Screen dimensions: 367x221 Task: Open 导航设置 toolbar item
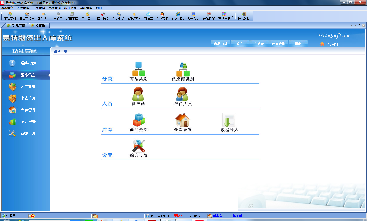209,16
